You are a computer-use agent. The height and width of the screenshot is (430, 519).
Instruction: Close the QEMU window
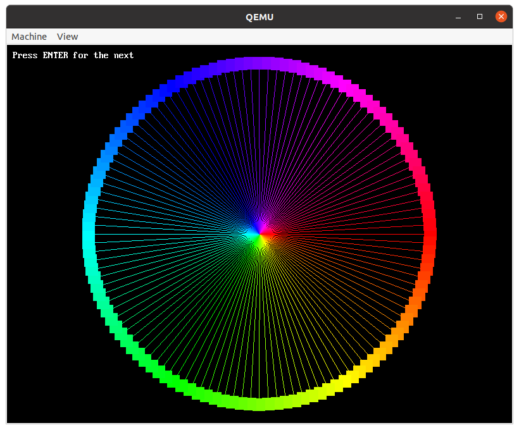coord(501,16)
